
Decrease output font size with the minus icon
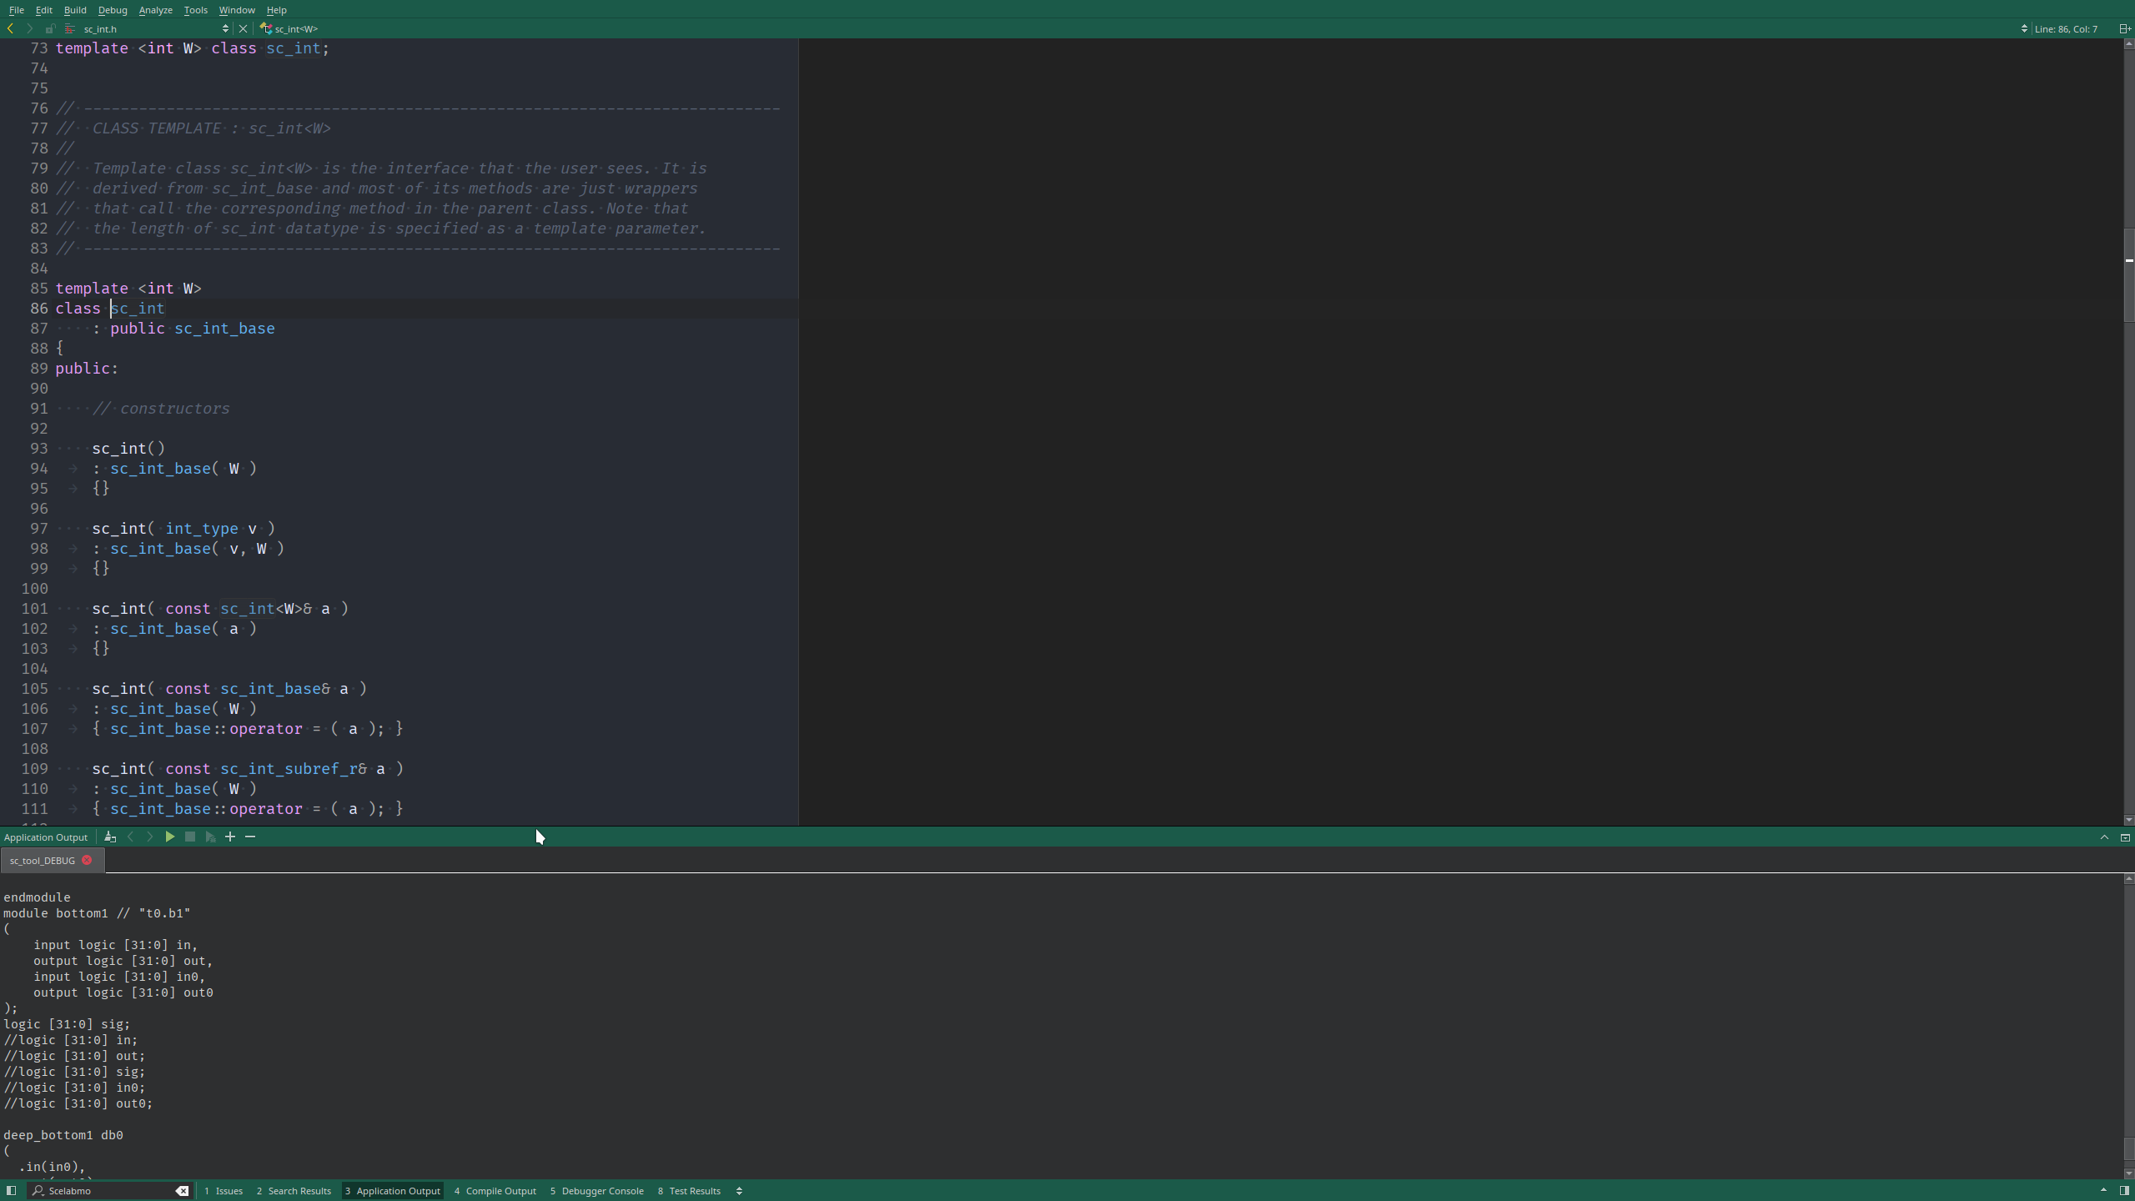250,837
